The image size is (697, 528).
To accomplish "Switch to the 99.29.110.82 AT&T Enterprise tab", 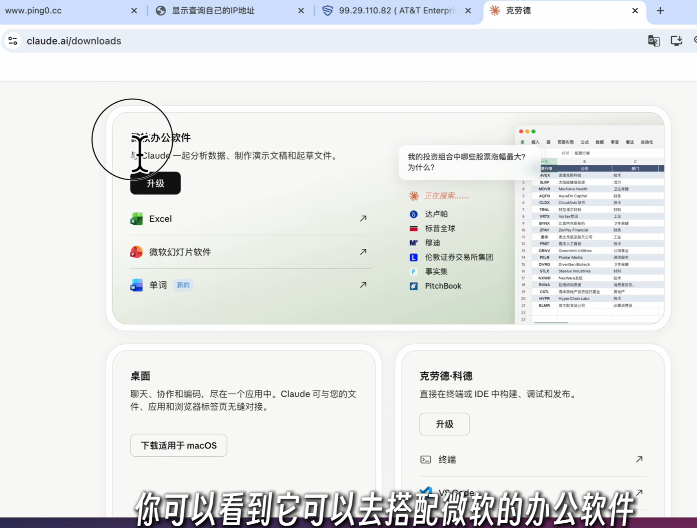I will coord(397,11).
